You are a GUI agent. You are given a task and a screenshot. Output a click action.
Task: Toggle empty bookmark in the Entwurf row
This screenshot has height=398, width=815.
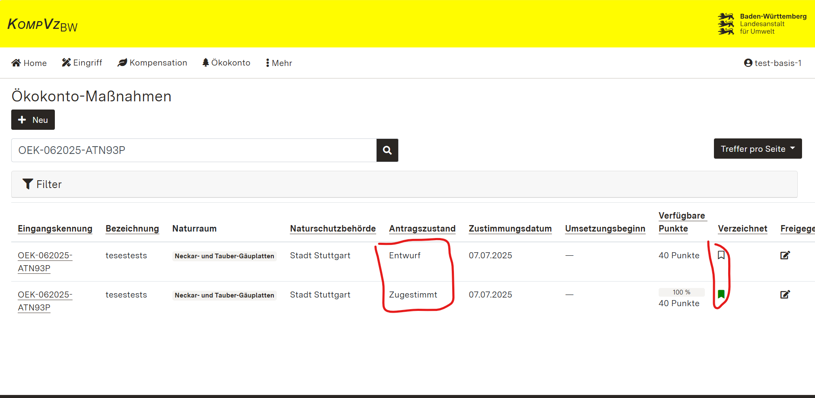[721, 255]
